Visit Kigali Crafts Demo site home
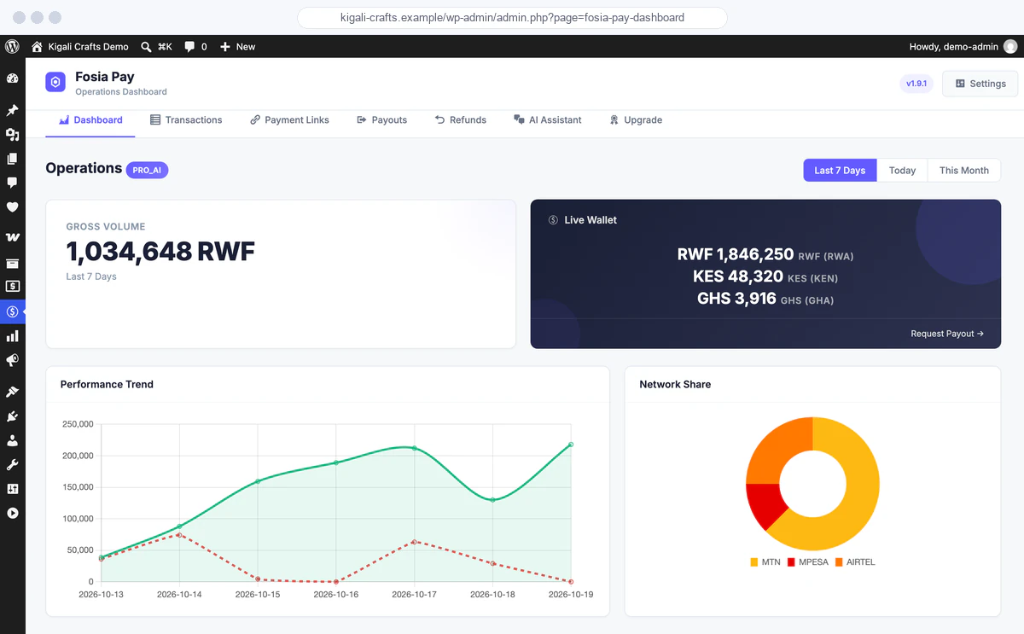This screenshot has height=634, width=1024. 80,46
